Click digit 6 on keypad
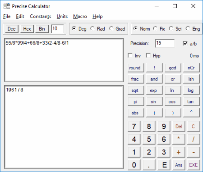 164,140
